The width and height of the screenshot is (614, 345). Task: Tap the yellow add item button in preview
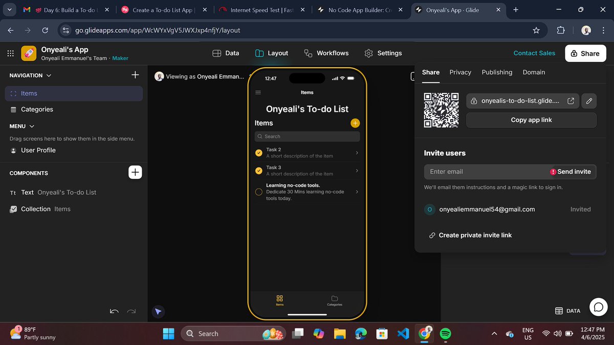tap(355, 123)
